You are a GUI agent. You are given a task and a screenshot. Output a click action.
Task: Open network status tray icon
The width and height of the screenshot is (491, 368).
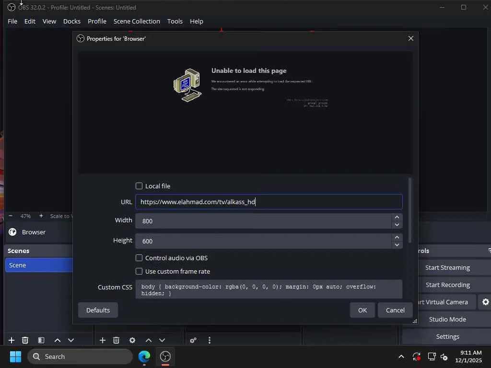[x=432, y=356]
